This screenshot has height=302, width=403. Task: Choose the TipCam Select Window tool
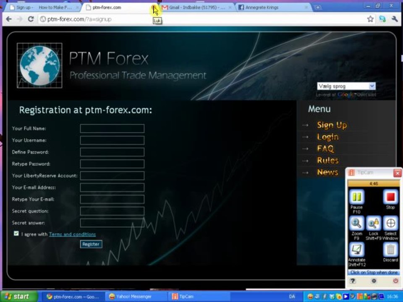click(390, 223)
